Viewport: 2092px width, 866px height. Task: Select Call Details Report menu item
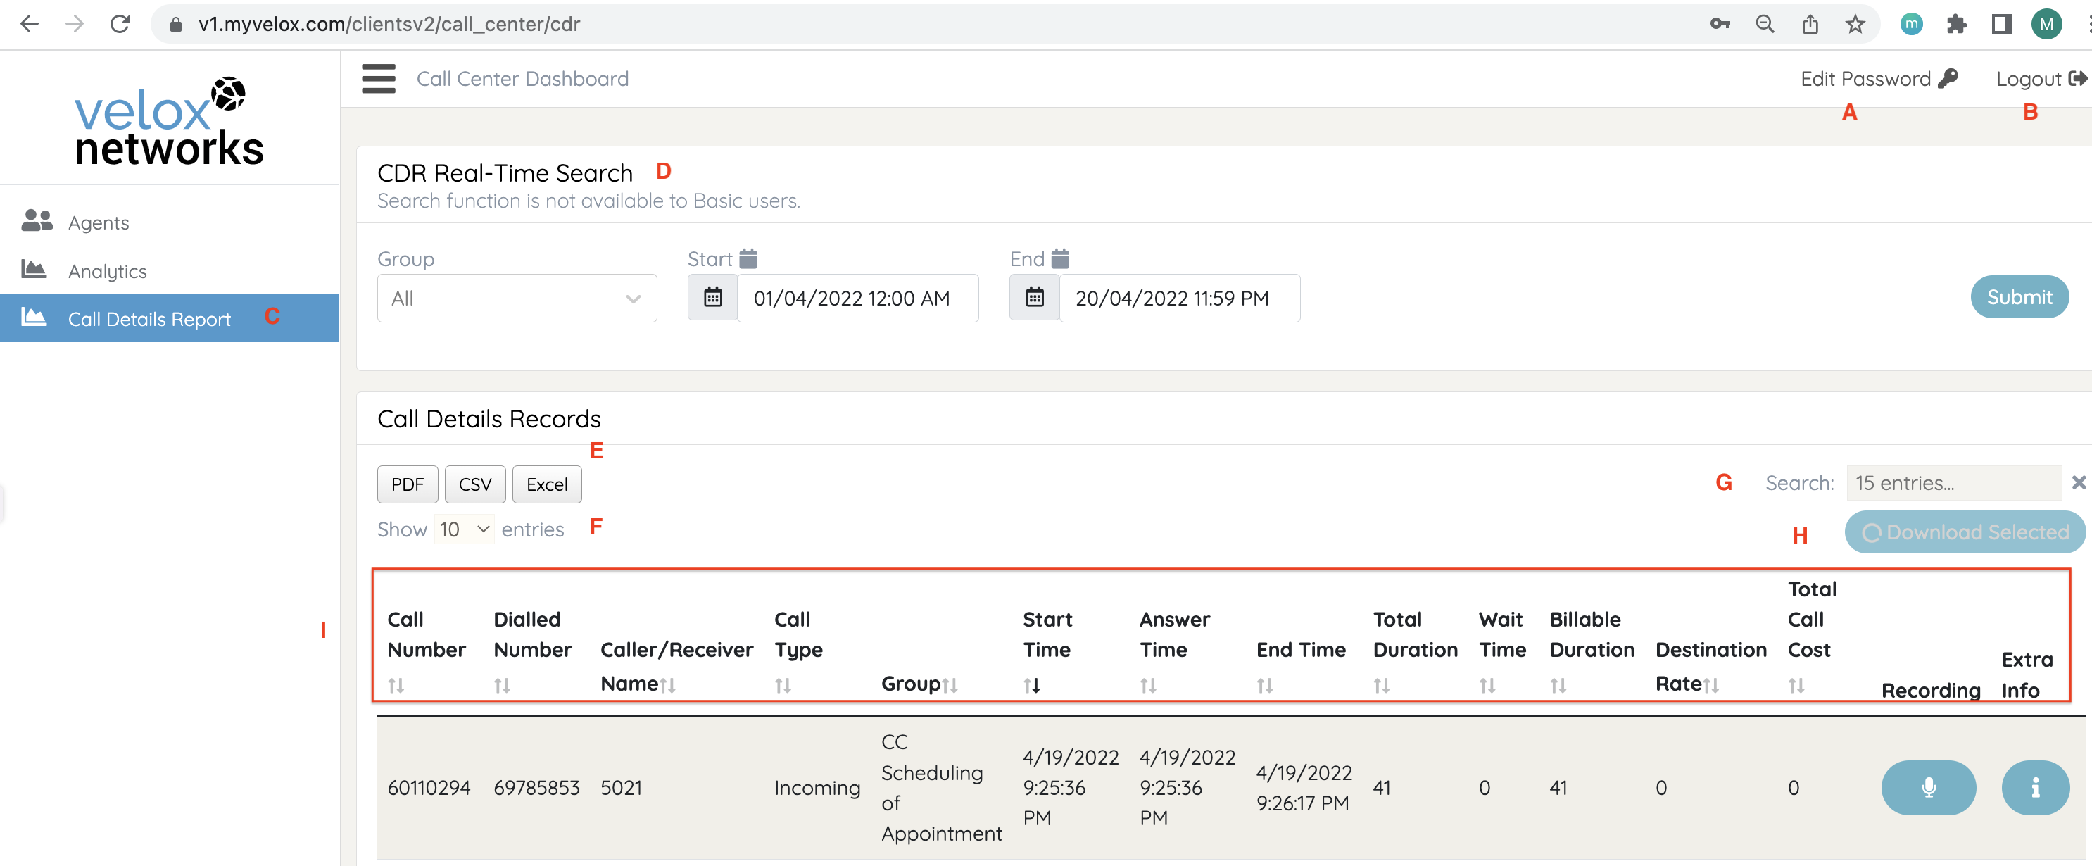pos(149,318)
